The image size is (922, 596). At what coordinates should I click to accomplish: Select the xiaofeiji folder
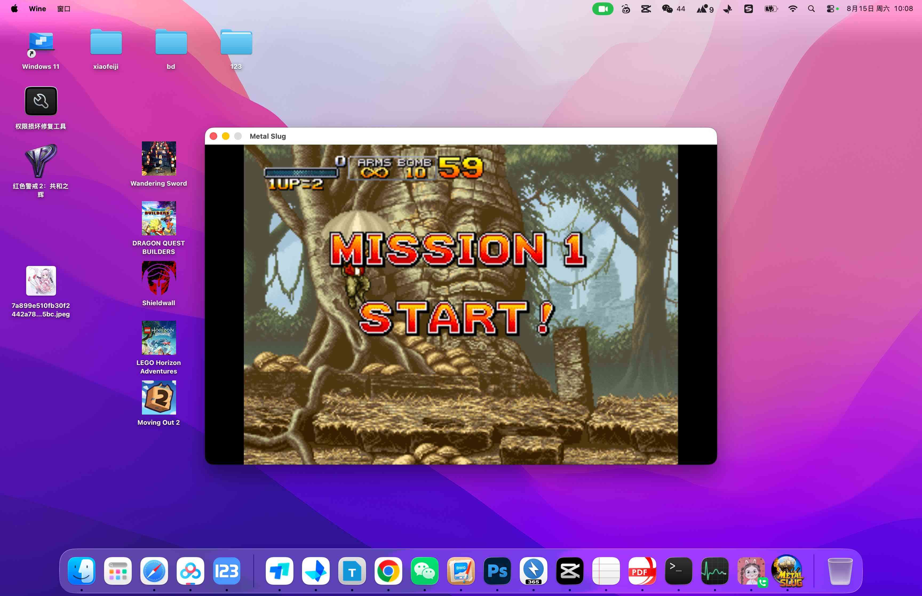pyautogui.click(x=106, y=42)
